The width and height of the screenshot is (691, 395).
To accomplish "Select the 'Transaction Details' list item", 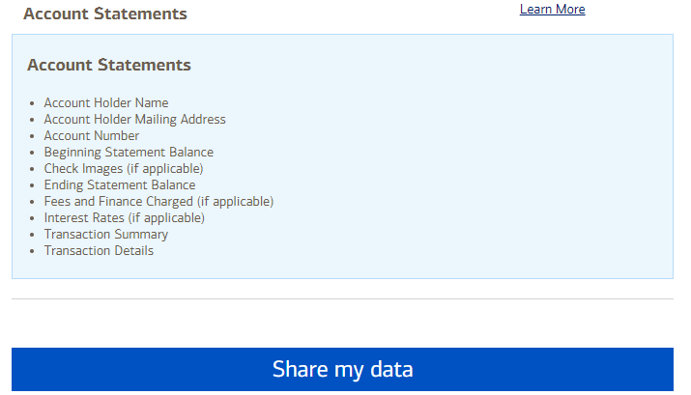I will 99,250.
